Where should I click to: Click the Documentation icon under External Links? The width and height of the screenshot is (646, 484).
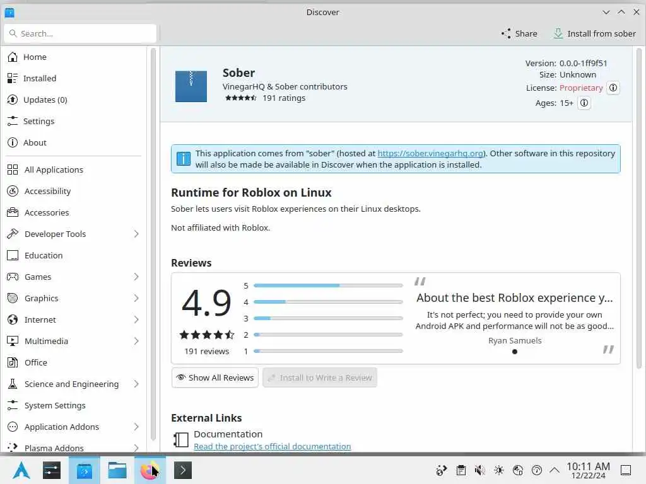point(180,439)
